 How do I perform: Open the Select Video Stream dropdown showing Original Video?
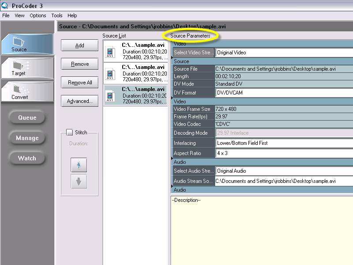coord(284,53)
